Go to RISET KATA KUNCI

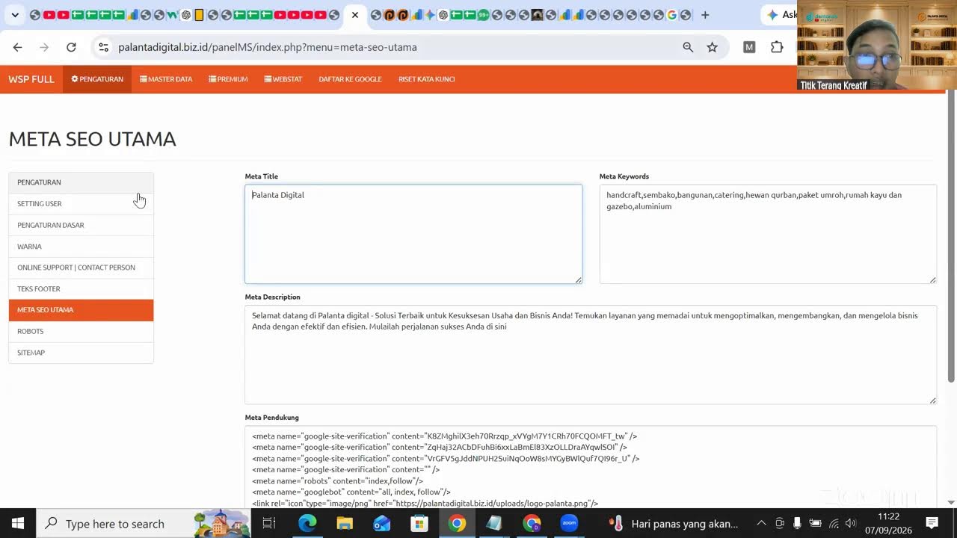click(426, 79)
